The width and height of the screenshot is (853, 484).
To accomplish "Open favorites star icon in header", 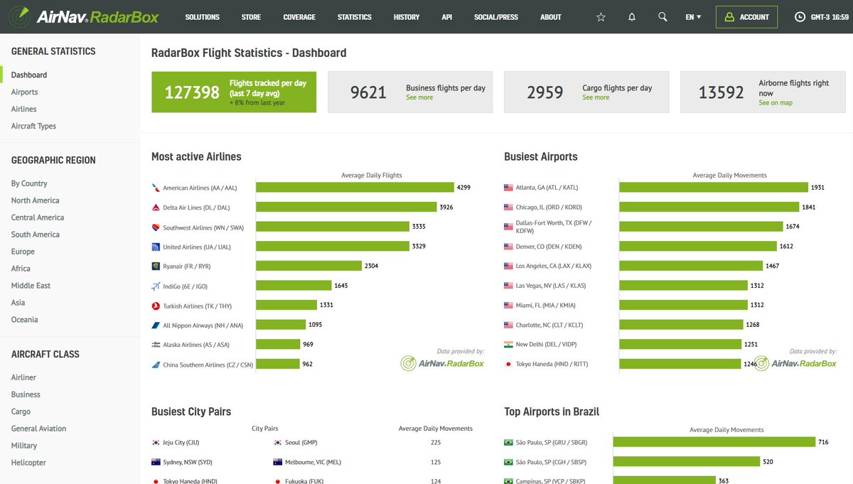I will (x=601, y=17).
